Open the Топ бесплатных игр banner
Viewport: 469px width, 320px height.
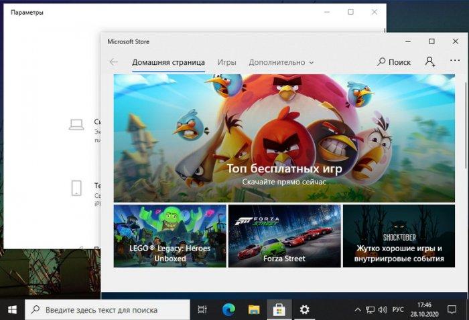point(284,138)
